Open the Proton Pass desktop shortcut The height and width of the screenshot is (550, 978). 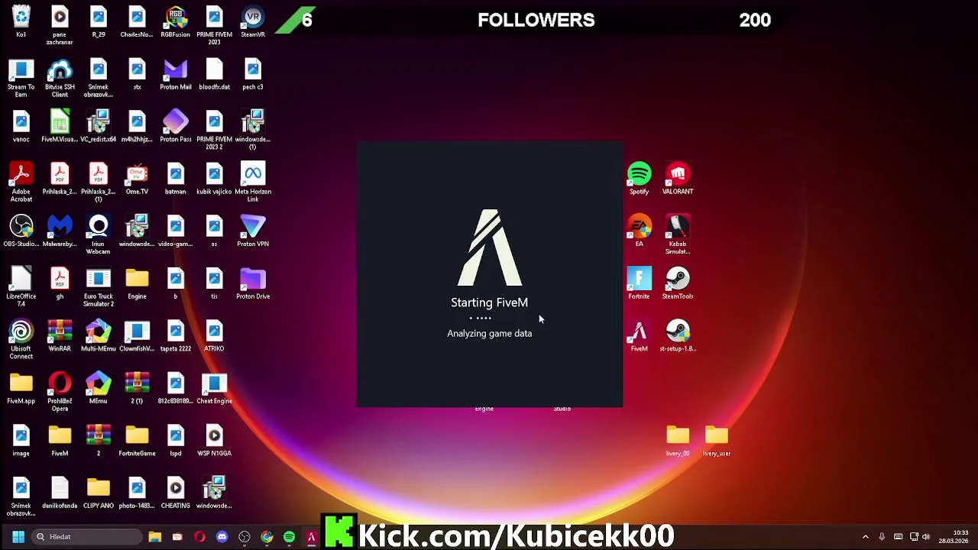(x=176, y=127)
